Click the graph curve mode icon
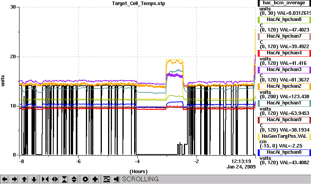 tap(107, 179)
